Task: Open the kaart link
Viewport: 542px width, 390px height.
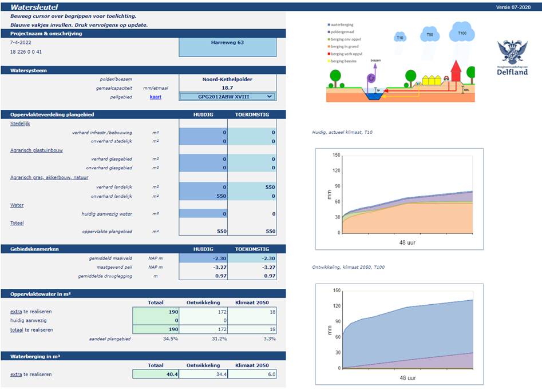Action: coord(156,97)
